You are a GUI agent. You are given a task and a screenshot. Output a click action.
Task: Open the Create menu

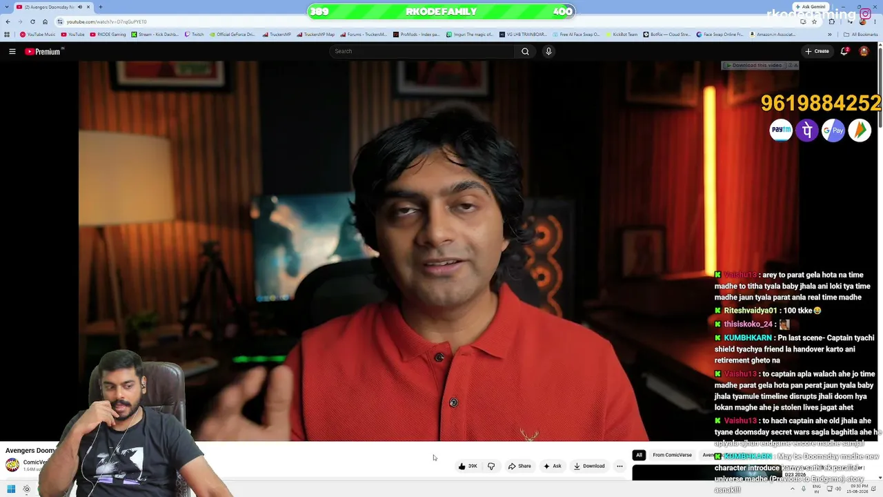(x=817, y=51)
